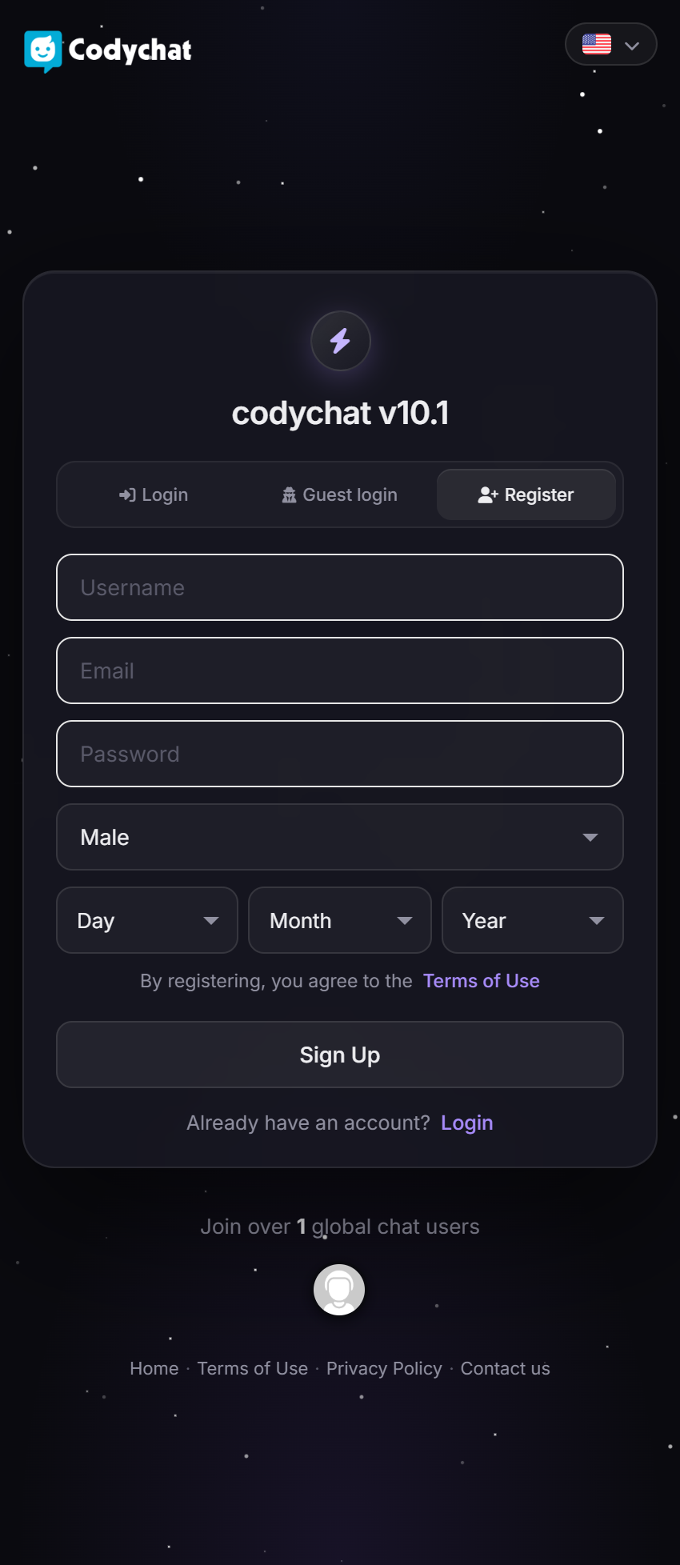Open the Month dropdown
Viewport: 680px width, 1565px height.
pyautogui.click(x=340, y=920)
